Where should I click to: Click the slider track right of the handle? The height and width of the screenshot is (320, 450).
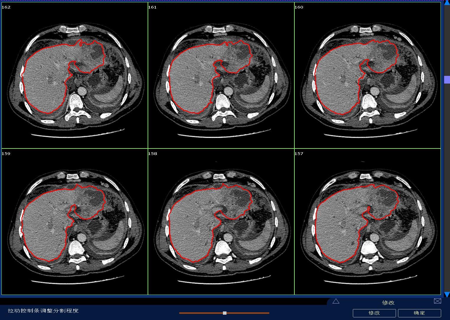248,313
